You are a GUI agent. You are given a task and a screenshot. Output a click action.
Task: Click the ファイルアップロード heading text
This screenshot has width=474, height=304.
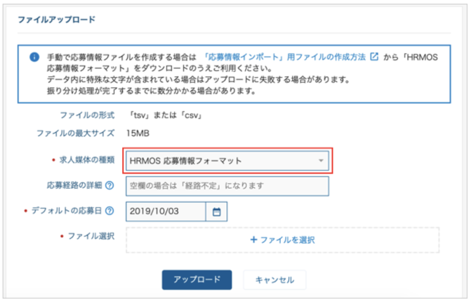[x=57, y=19]
